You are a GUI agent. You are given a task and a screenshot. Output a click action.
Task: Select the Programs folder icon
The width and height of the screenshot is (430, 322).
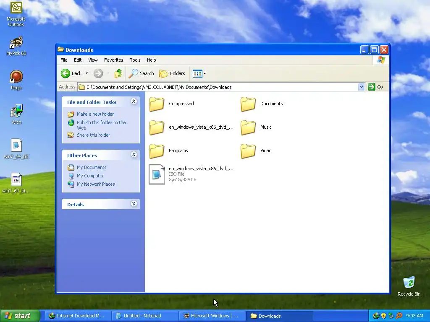click(x=157, y=151)
